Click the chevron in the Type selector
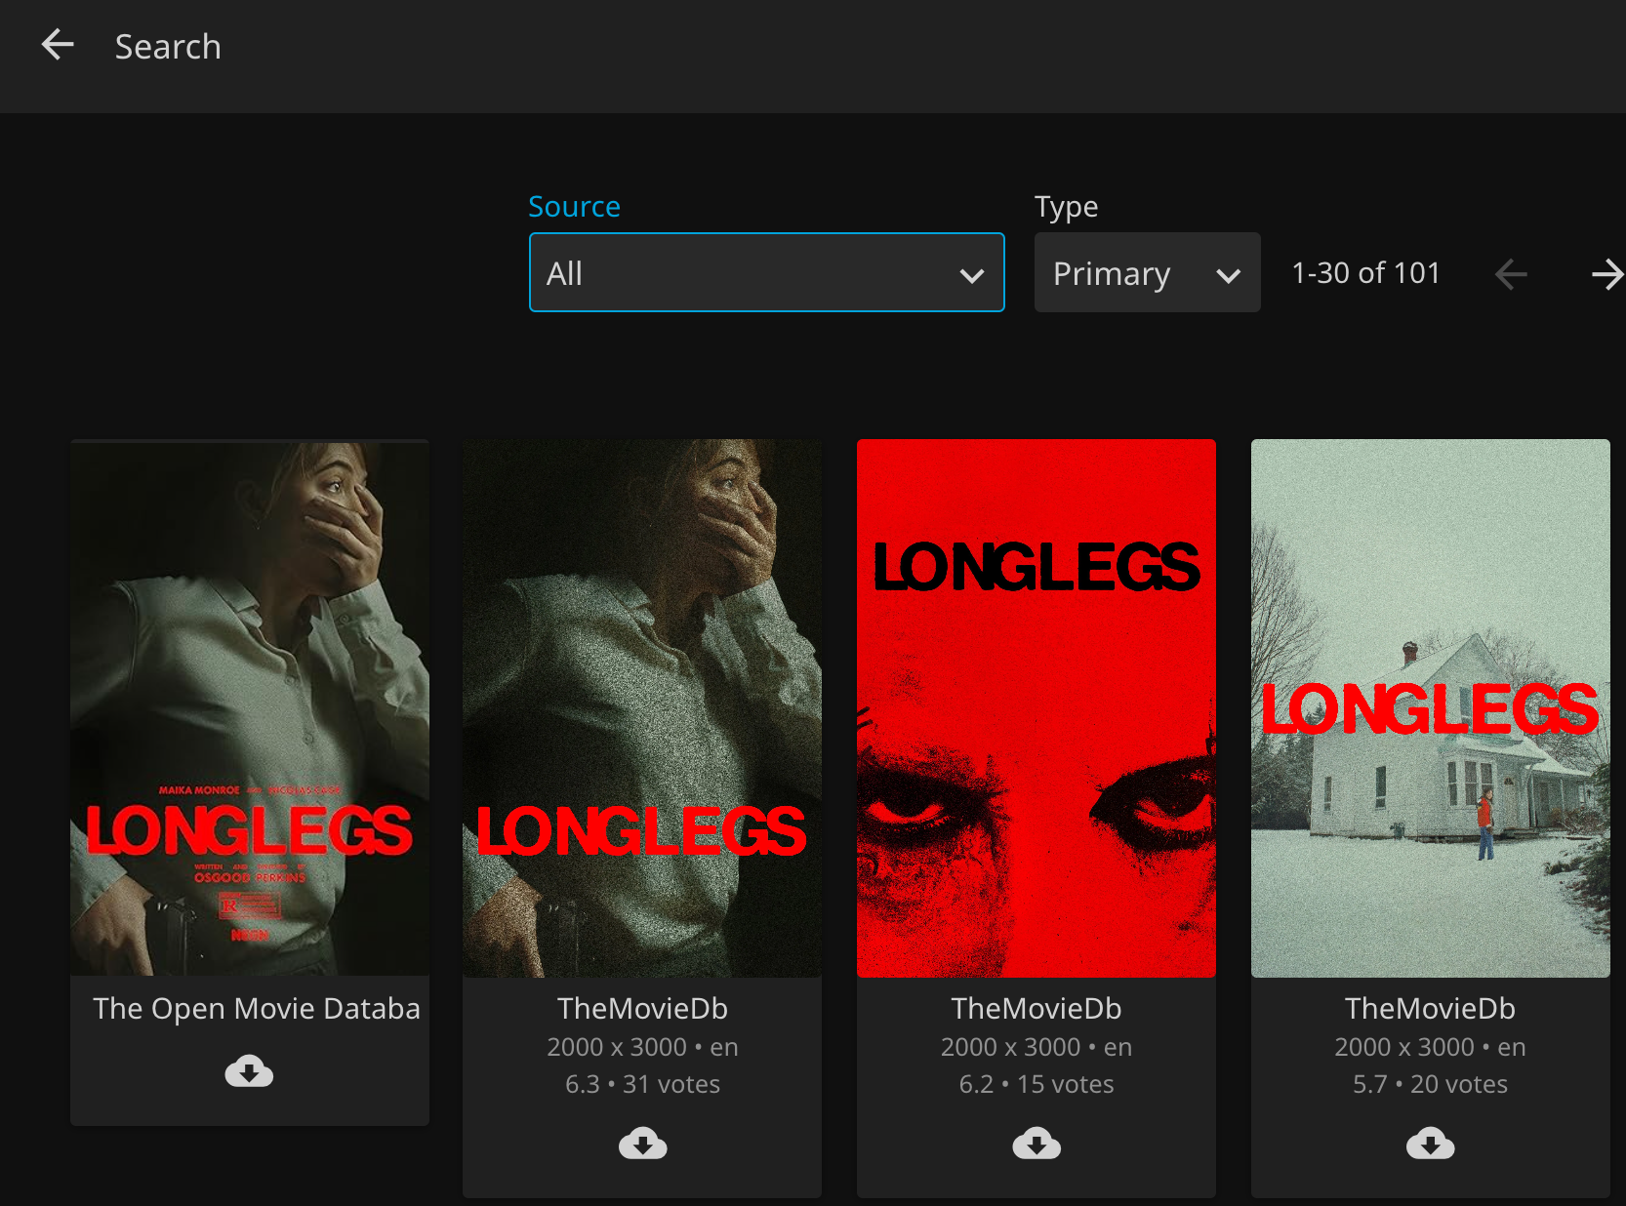Image resolution: width=1626 pixels, height=1206 pixels. (x=1228, y=275)
